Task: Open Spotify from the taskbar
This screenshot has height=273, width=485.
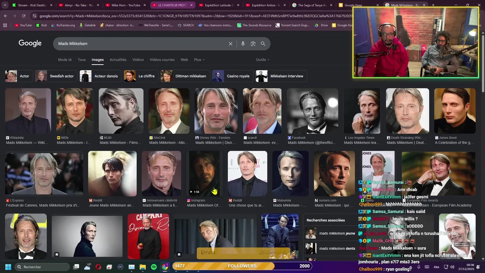Action: [154, 267]
